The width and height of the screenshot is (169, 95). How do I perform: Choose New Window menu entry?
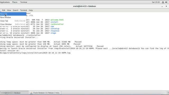tap(13, 17)
